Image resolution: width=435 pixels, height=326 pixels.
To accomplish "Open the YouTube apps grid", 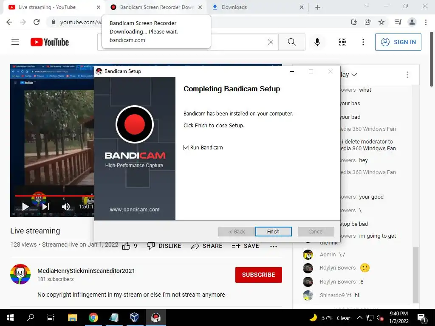I will 343,42.
